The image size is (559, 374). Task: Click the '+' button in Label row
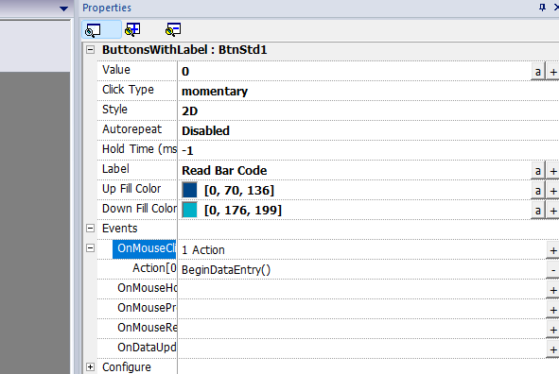point(553,171)
